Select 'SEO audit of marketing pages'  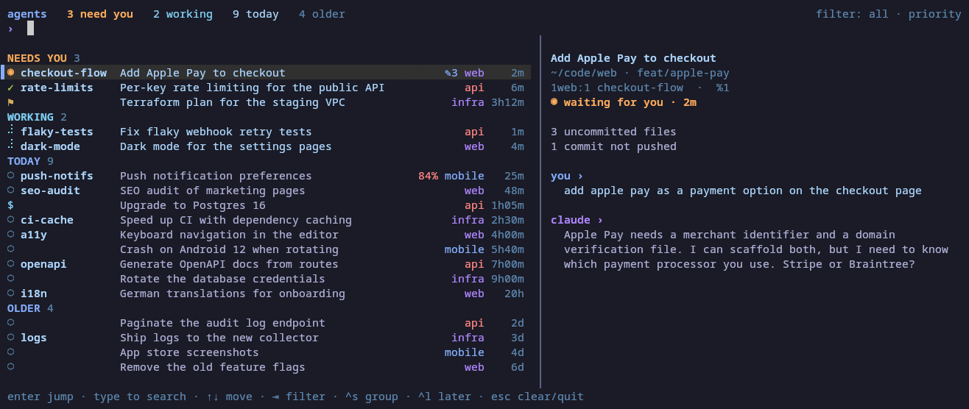(213, 191)
